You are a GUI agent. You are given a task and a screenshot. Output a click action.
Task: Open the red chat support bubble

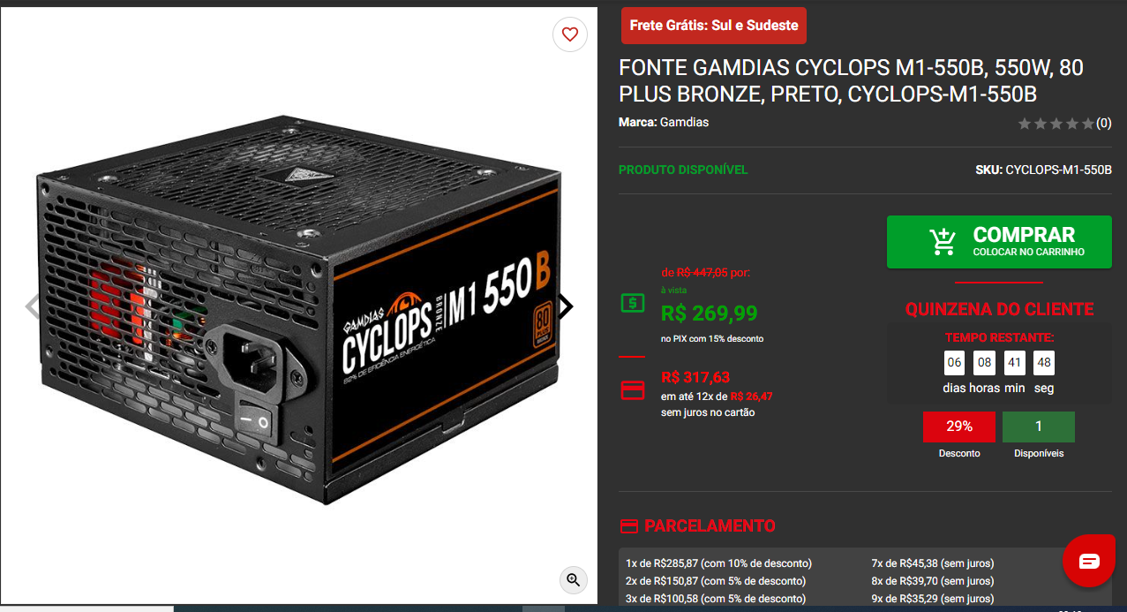tap(1089, 561)
